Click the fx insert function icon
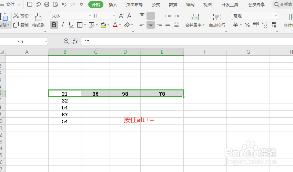The image size is (293, 172). click(75, 41)
